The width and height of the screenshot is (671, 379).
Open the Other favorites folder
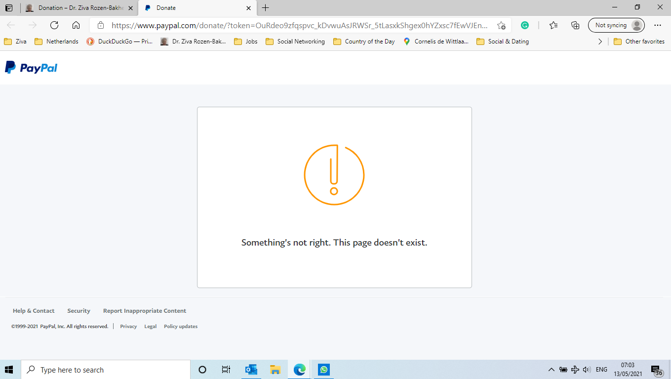click(639, 42)
